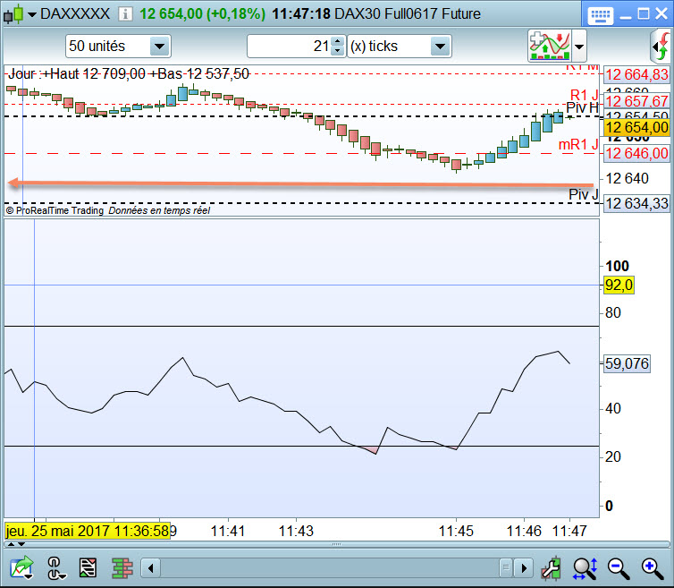
Task: Open the dropdown arrow beside DAXXXXX
Action: pos(32,14)
